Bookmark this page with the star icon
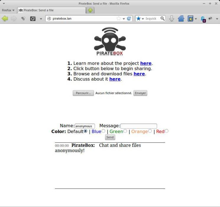 tap(119, 18)
